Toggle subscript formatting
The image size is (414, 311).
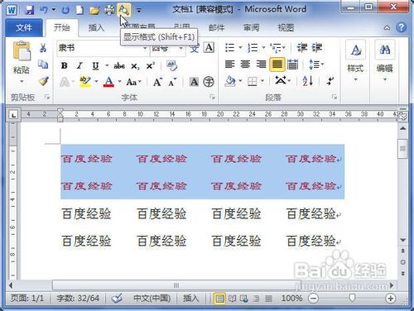click(135, 66)
